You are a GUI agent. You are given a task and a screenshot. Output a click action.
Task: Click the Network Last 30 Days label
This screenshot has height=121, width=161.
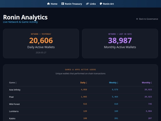point(120,34)
